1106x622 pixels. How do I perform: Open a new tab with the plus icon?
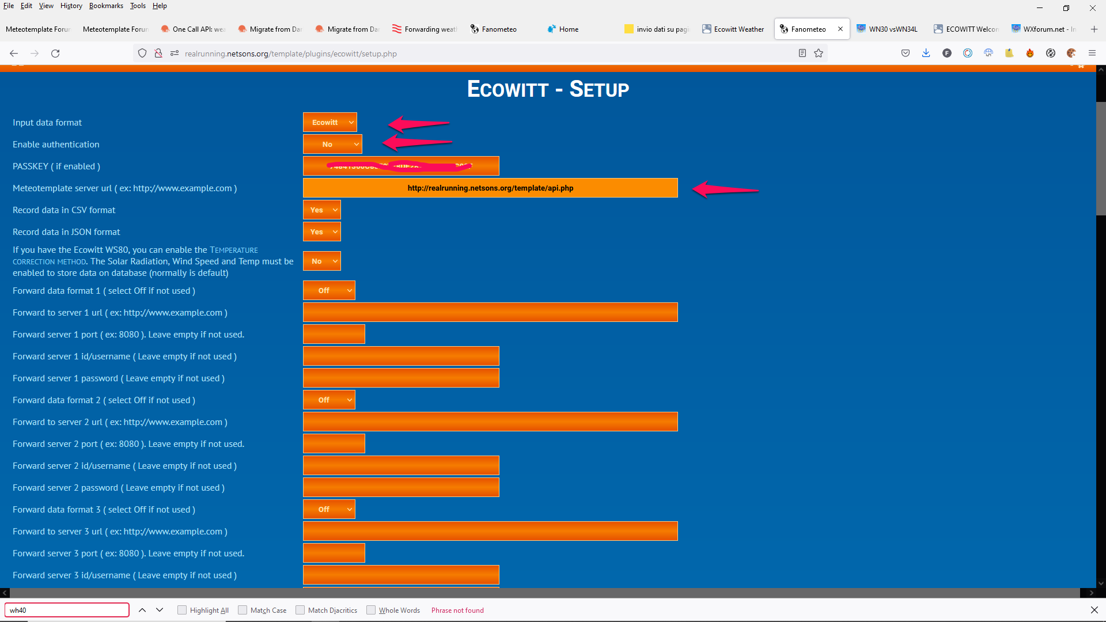pyautogui.click(x=1094, y=29)
